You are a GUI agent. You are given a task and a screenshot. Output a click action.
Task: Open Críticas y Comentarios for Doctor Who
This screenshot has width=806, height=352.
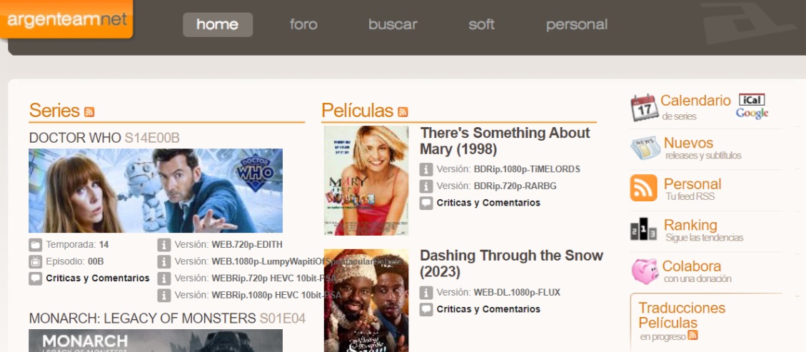pyautogui.click(x=98, y=278)
